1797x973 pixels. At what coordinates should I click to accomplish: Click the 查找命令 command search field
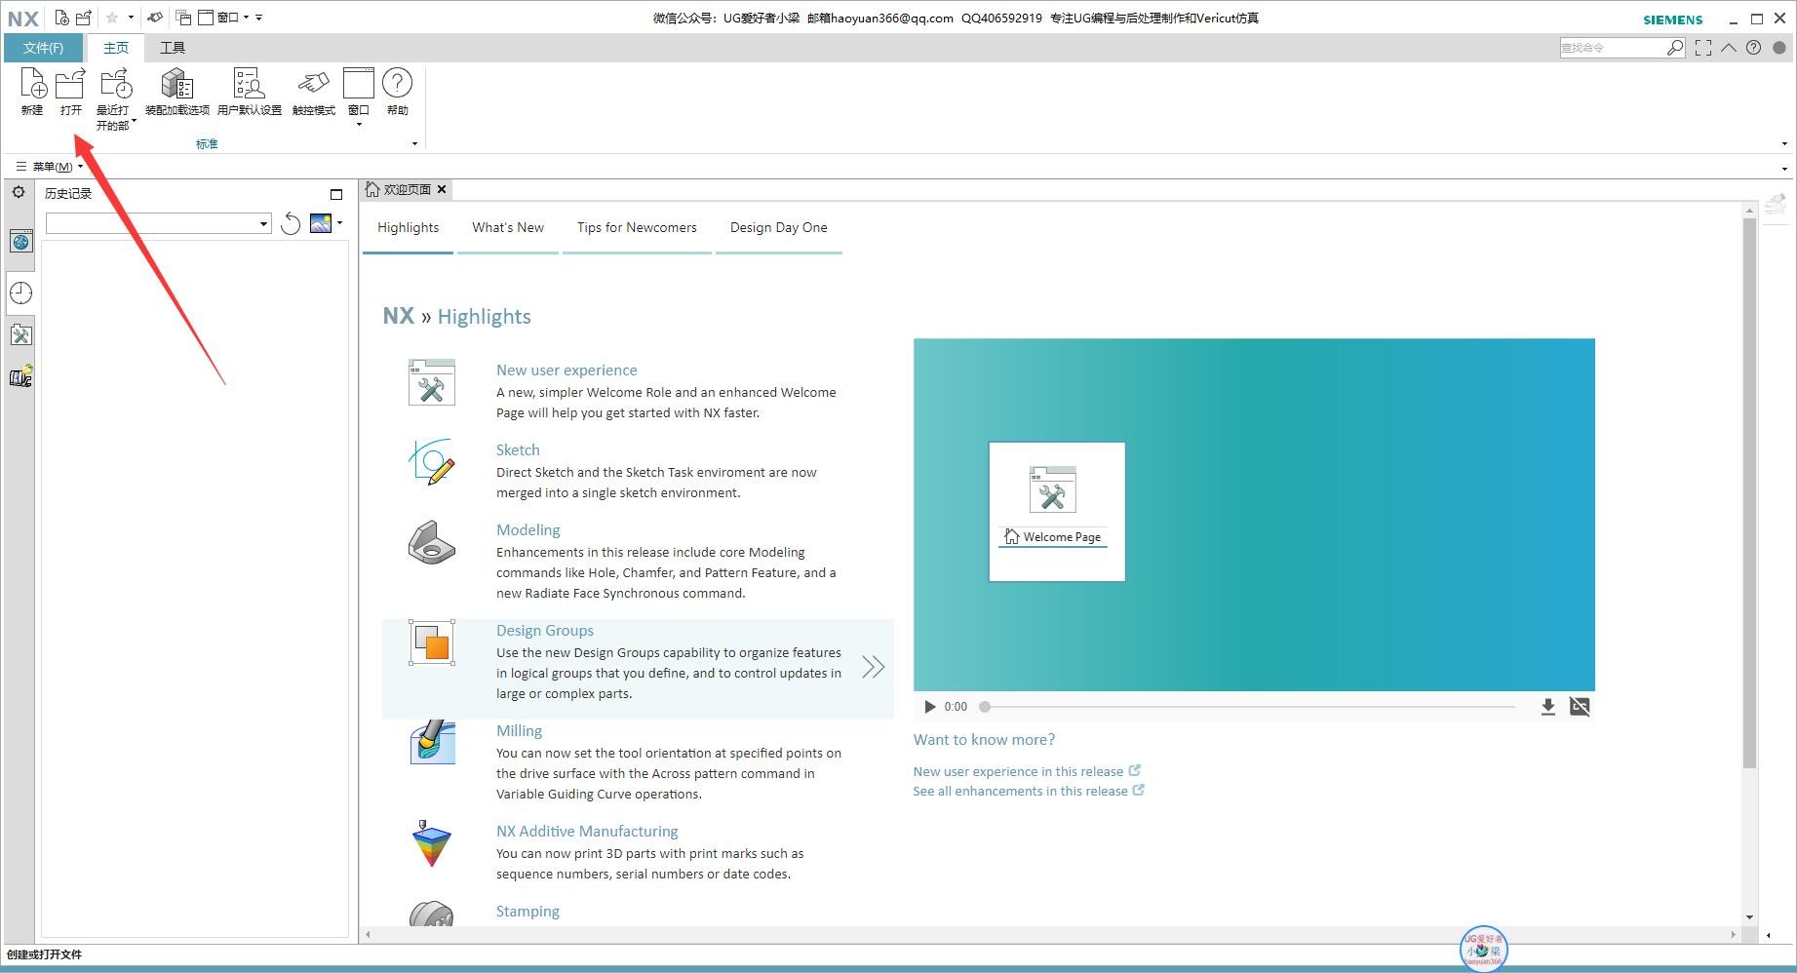(1613, 48)
